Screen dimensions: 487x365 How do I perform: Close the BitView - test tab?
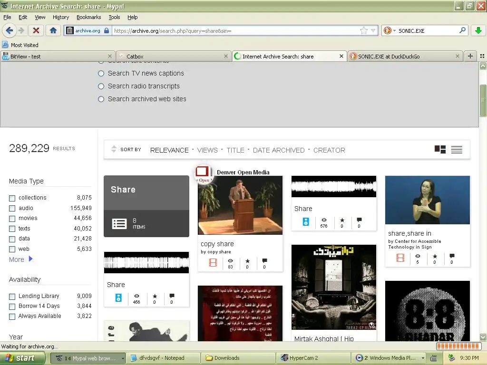(x=110, y=56)
